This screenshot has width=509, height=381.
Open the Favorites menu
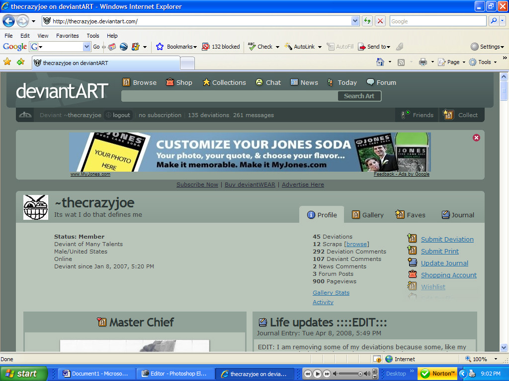(x=68, y=36)
